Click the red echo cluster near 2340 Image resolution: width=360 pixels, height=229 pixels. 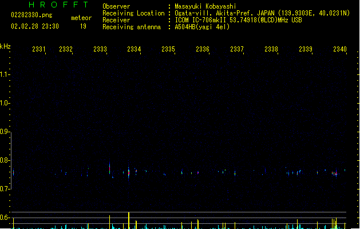coord(335,173)
